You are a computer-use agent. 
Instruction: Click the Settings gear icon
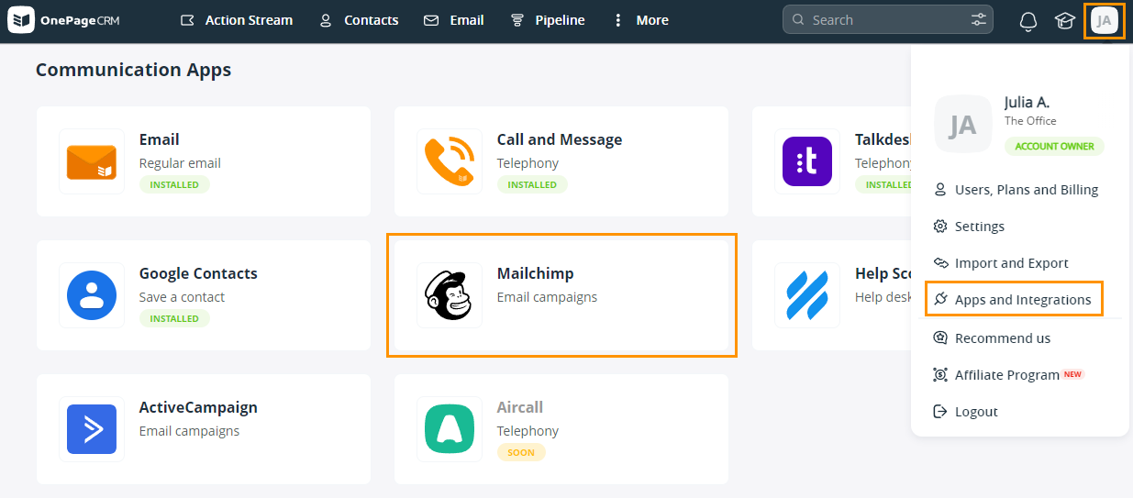tap(939, 227)
